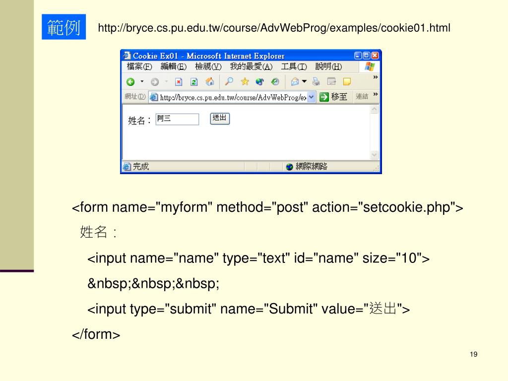Click the 姓名 text input field

pyautogui.click(x=177, y=119)
